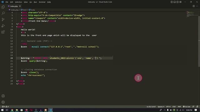Open the editor More Actions ellipsis
200x112 pixels.
click(x=197, y=6)
